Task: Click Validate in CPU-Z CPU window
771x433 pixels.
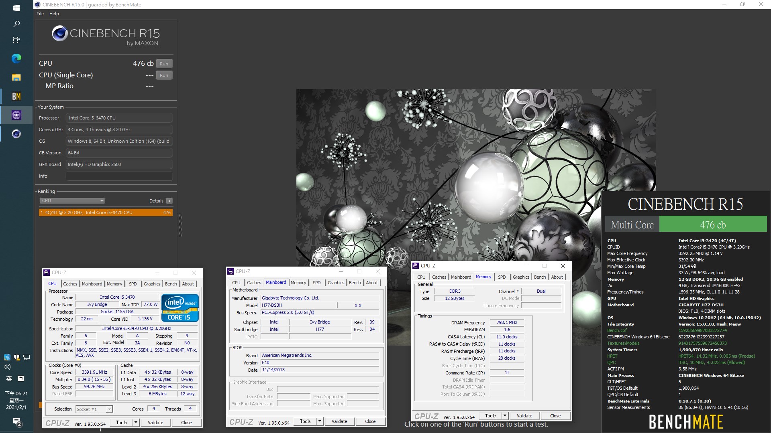Action: [x=155, y=422]
